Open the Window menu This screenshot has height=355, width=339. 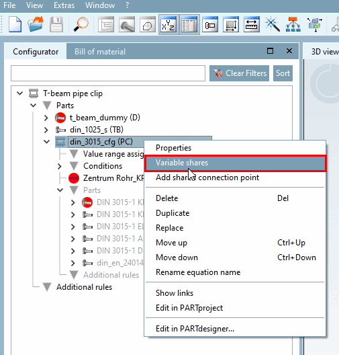pos(100,5)
